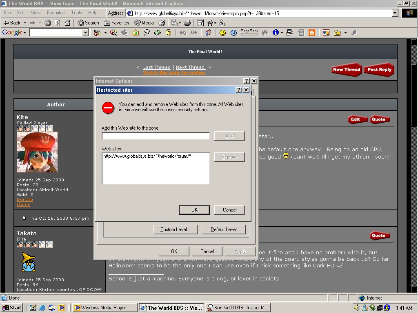Click the orange Blogger icon in Google toolbar
Image resolution: width=418 pixels, height=313 pixels.
coord(312,33)
